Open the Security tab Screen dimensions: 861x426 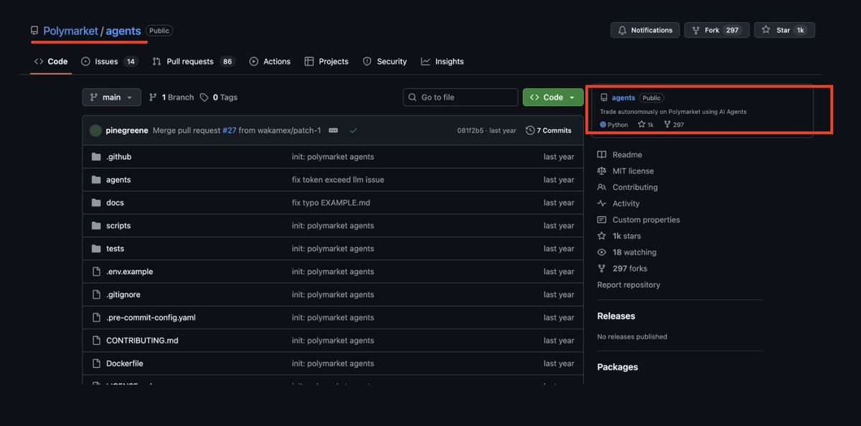[x=385, y=62]
